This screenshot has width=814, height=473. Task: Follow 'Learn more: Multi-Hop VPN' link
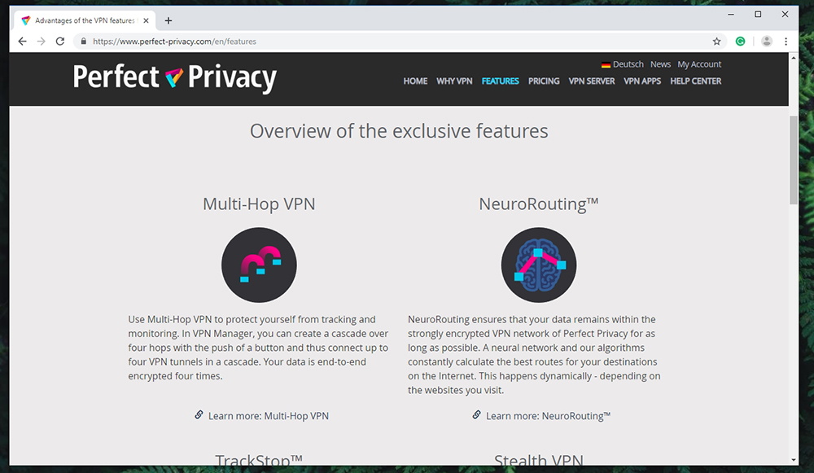tap(269, 416)
